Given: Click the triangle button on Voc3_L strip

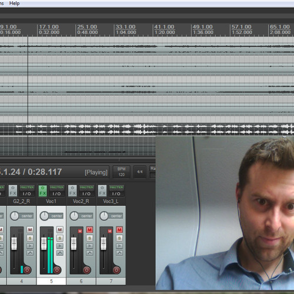Looking at the screenshot, I should 119,246.
